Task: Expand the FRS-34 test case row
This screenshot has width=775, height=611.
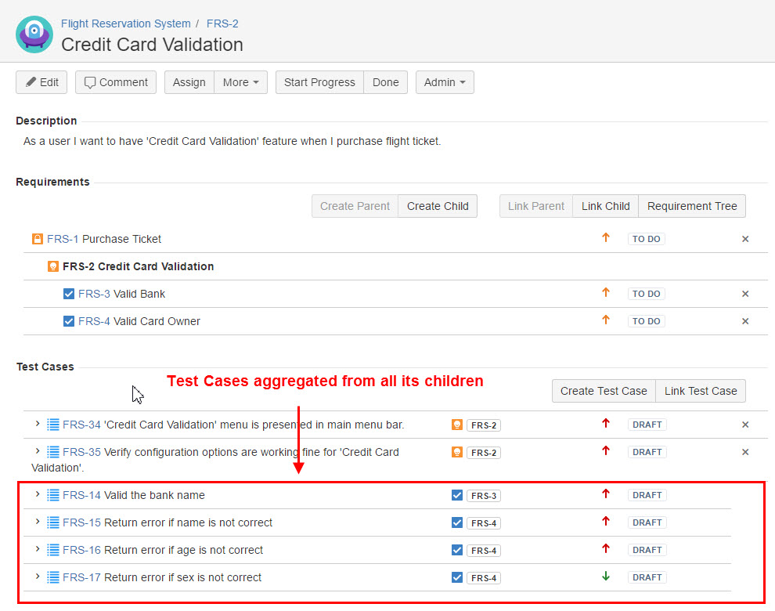Action: (x=37, y=424)
